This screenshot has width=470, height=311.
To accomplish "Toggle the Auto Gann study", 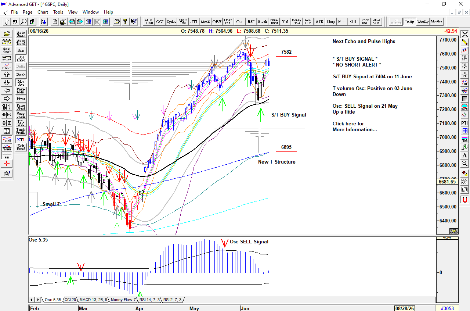I will pyautogui.click(x=21, y=34).
